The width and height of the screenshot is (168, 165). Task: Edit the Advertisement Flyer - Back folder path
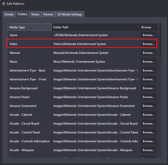[x=96, y=70]
